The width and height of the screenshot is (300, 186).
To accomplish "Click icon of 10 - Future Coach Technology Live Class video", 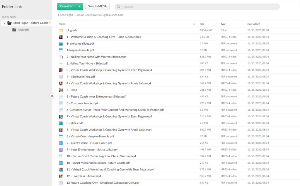I will tap(61, 156).
